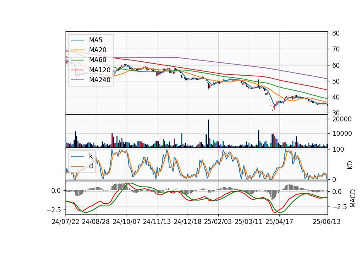Click the price axis value 80
The height and width of the screenshot is (261, 364).
click(336, 33)
